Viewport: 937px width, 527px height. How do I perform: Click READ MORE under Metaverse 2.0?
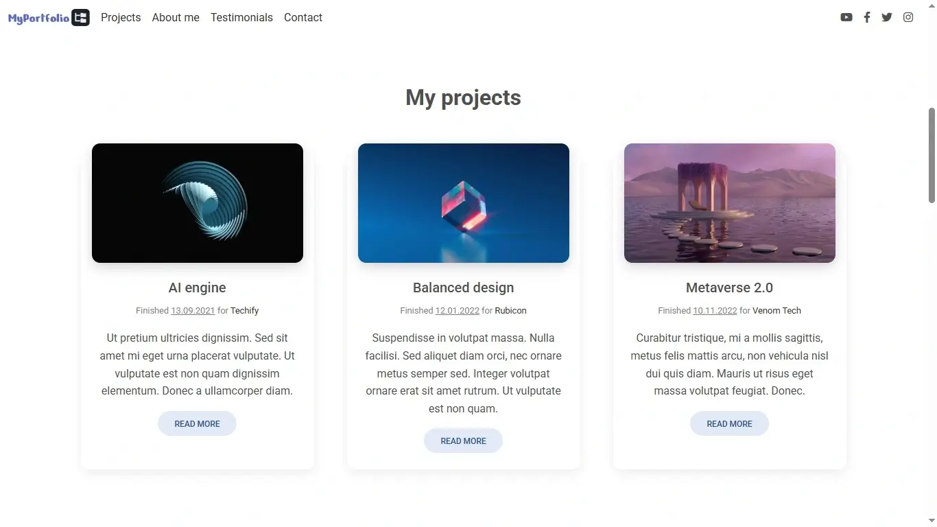[730, 423]
